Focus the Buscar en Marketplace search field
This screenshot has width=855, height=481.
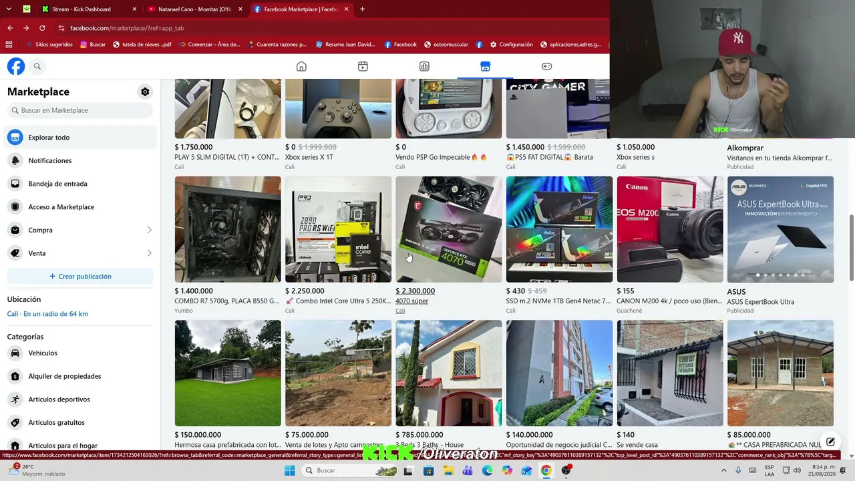(x=80, y=110)
